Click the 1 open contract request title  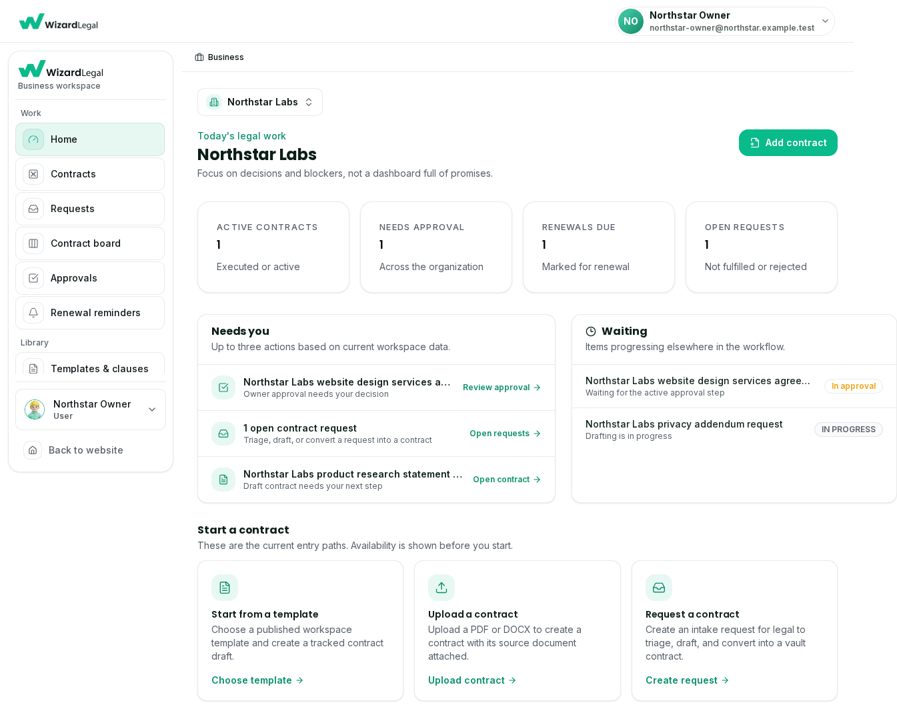(300, 428)
